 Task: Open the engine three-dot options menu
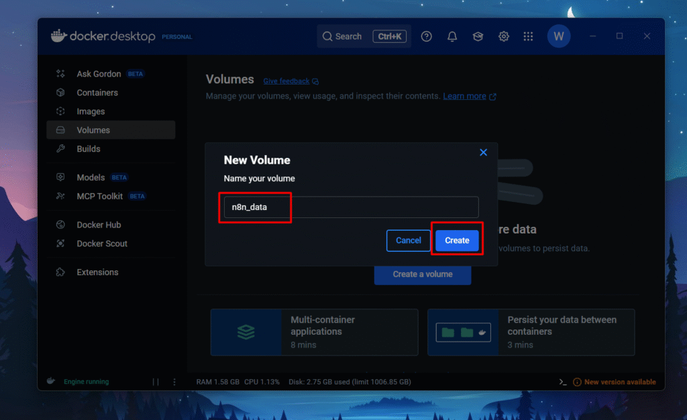click(x=174, y=382)
